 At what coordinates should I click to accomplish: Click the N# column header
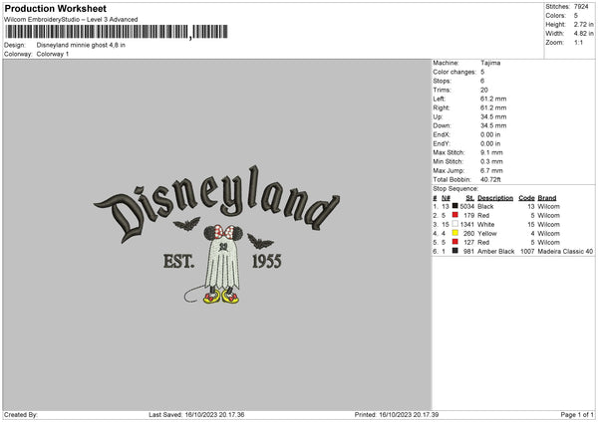(x=446, y=198)
